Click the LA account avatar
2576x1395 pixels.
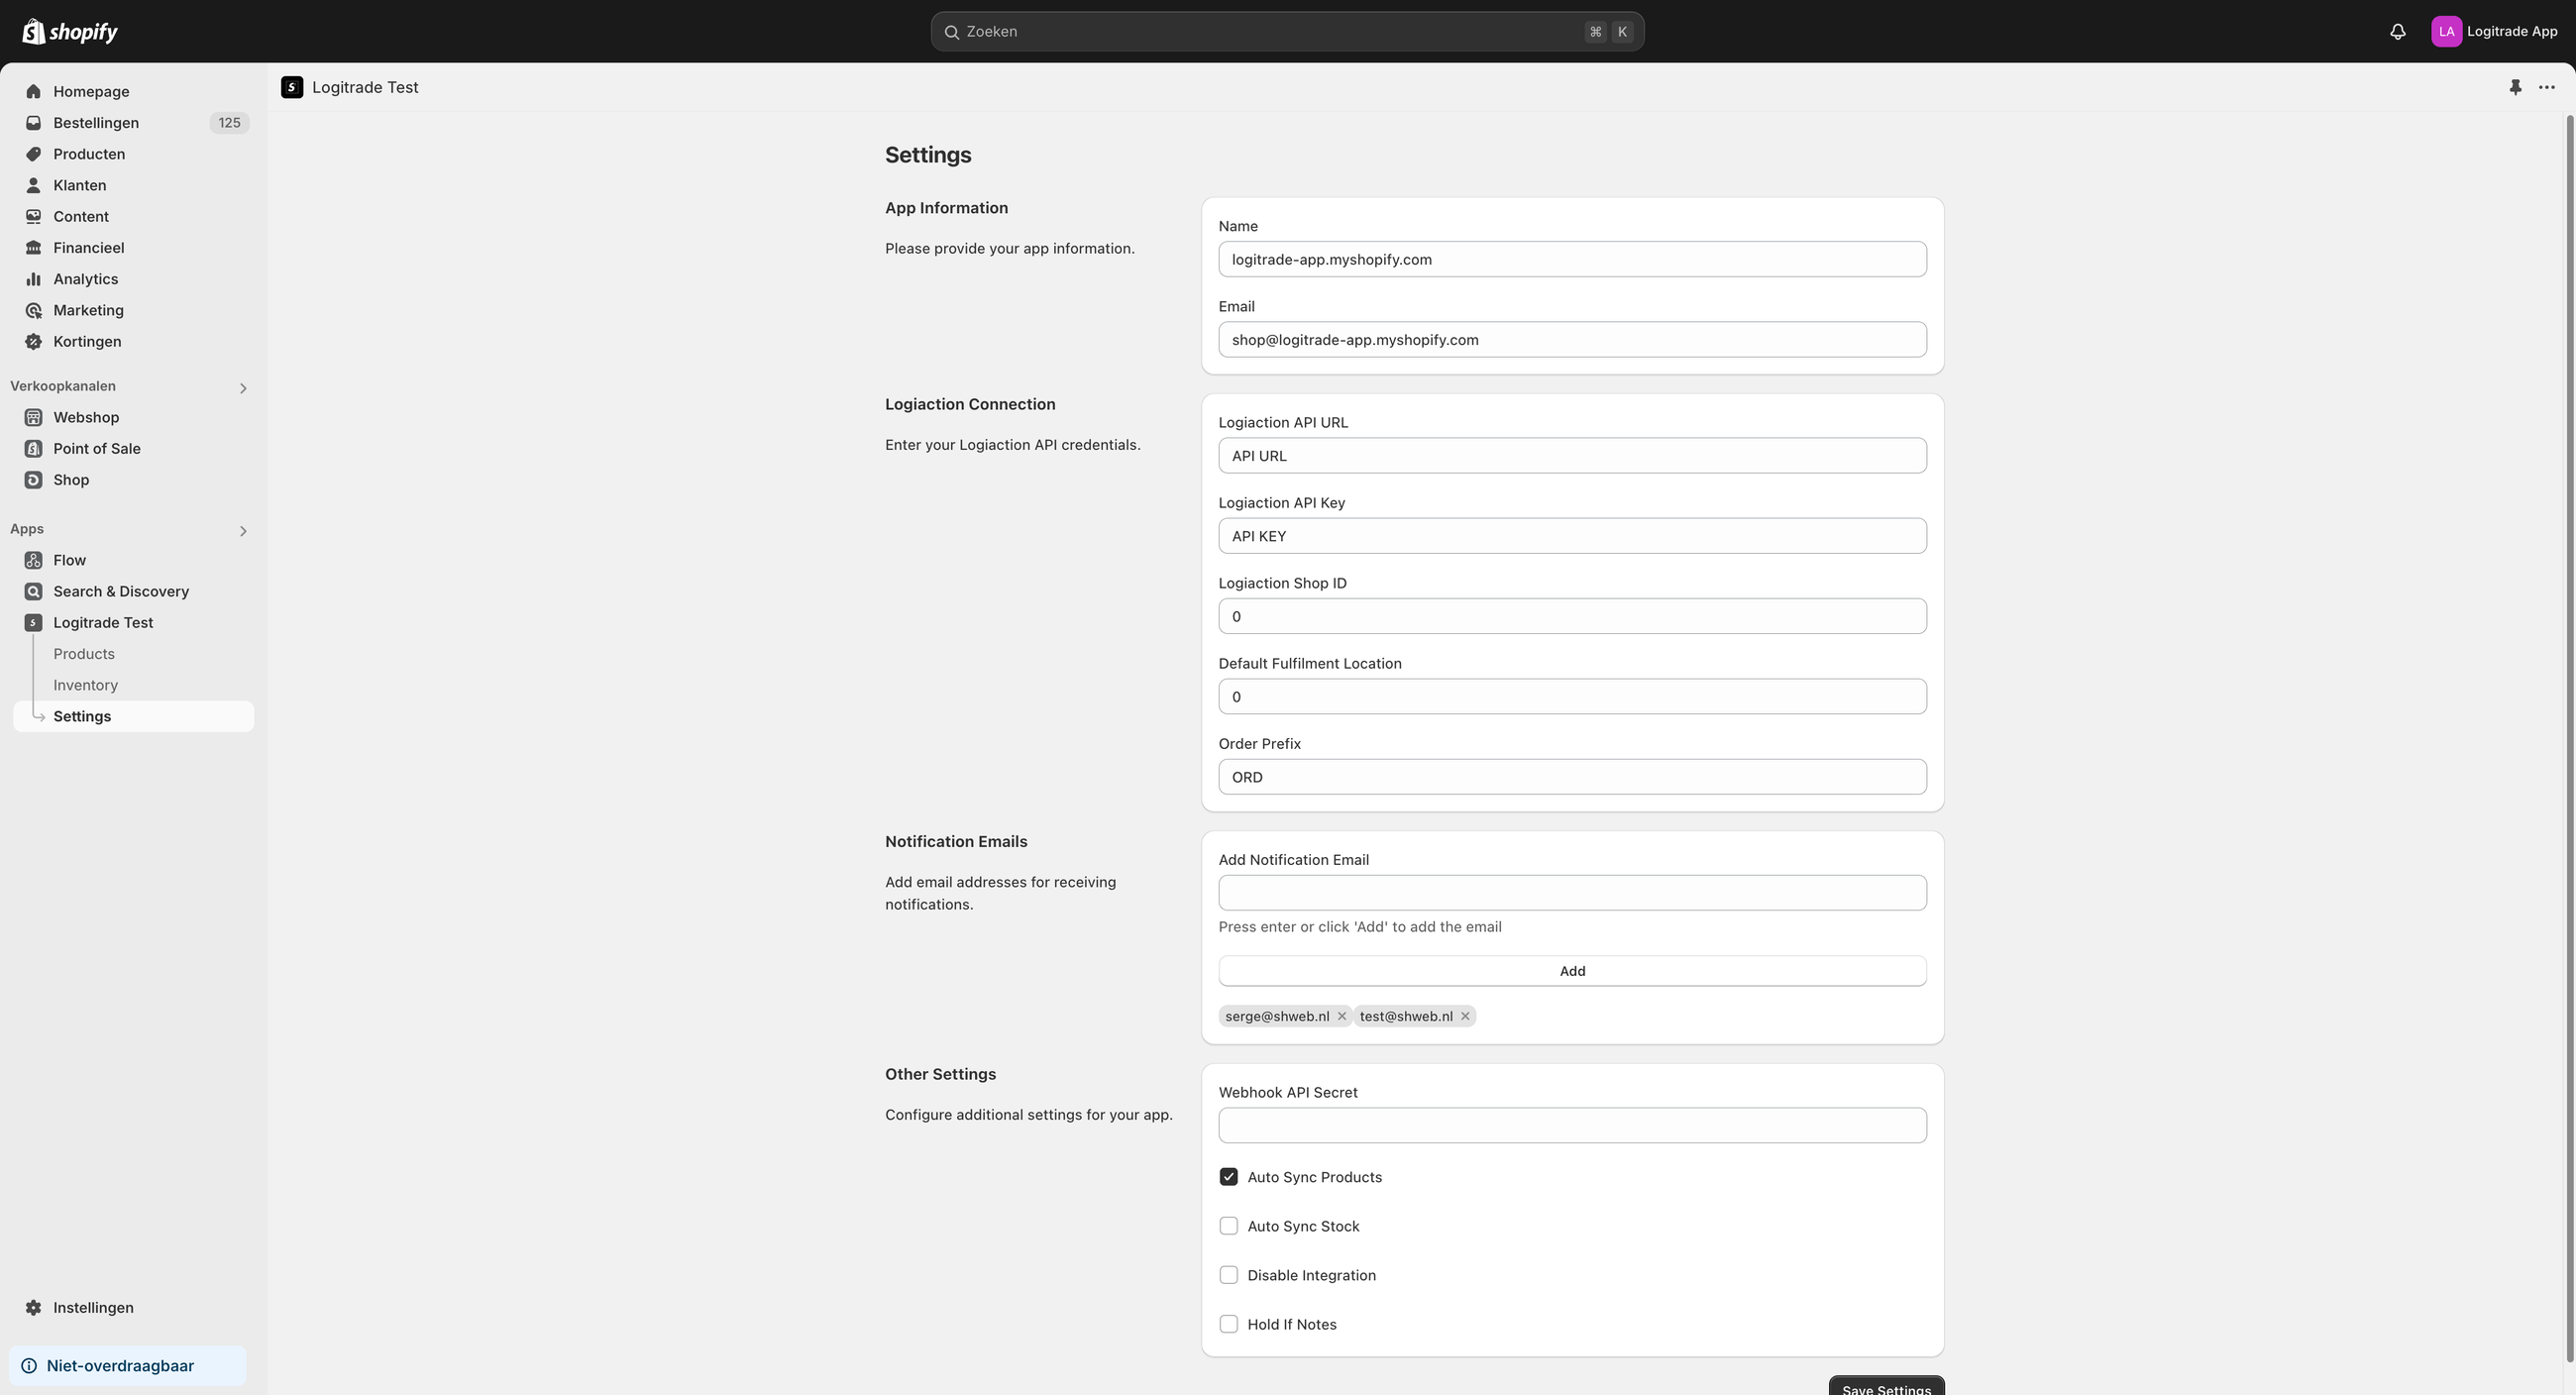(x=2446, y=32)
